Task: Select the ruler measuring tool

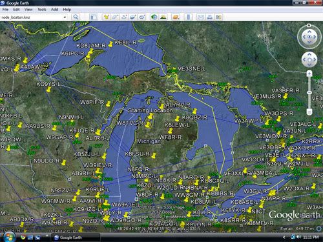Action: (x=189, y=17)
